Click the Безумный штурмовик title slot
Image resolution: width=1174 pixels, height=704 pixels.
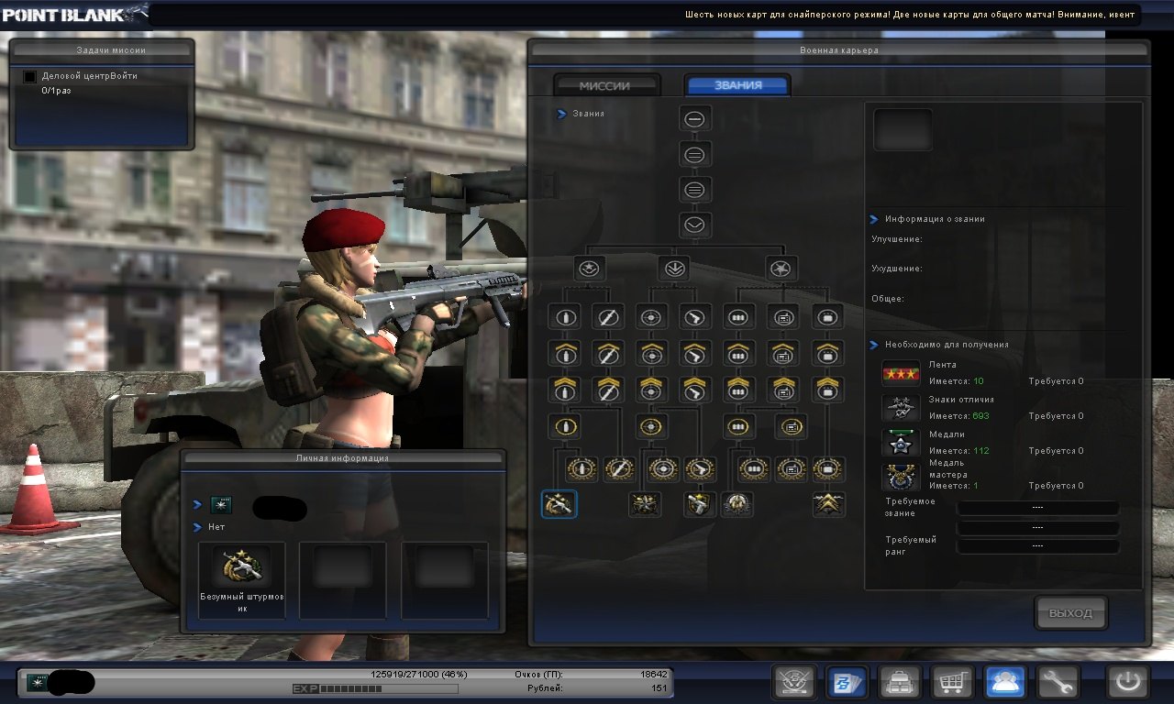pos(242,579)
